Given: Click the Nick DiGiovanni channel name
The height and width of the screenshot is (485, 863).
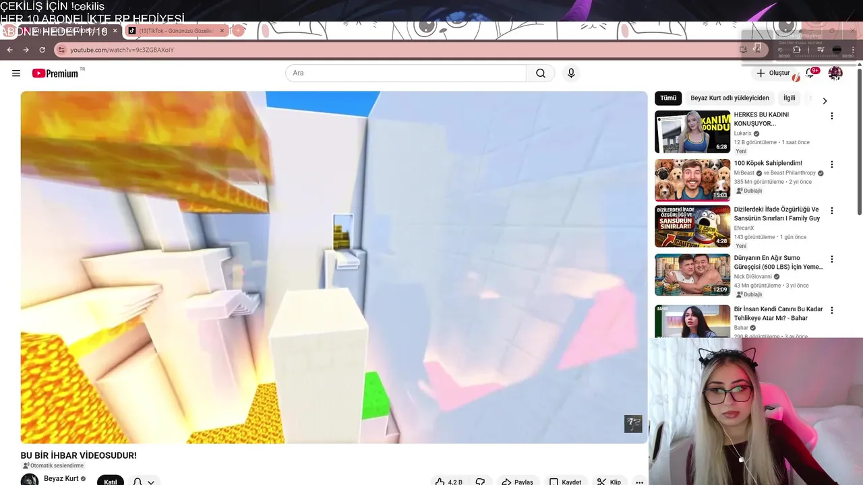Looking at the screenshot, I should coord(753,276).
